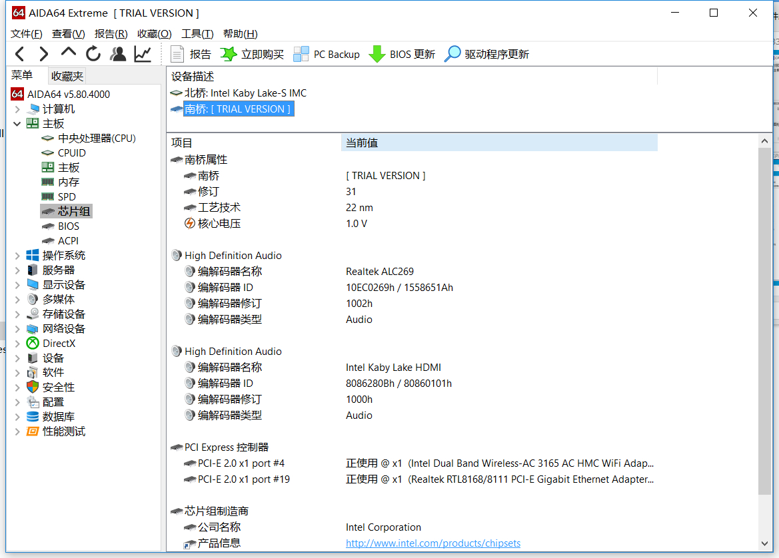This screenshot has width=779, height=558.
Task: Select the CPUID tree item
Action: 63,153
